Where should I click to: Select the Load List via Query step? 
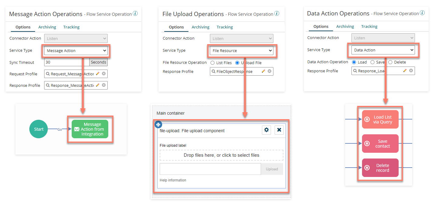point(380,119)
